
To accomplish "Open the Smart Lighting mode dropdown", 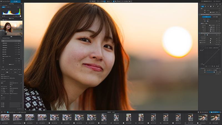I will click(212, 19).
